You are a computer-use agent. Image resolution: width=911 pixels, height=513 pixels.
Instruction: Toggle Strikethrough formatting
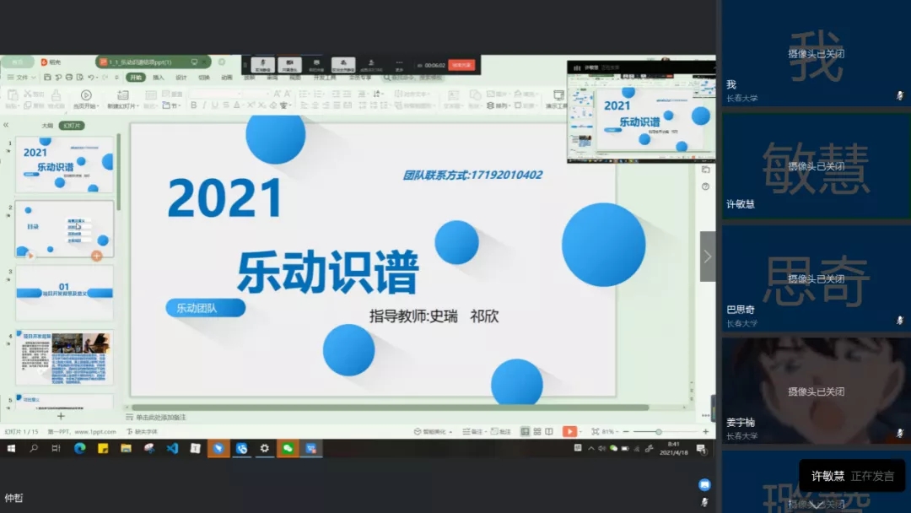[226, 105]
